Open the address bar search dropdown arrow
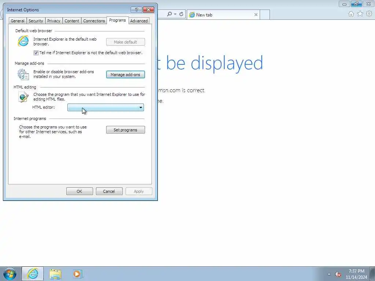 [175, 14]
